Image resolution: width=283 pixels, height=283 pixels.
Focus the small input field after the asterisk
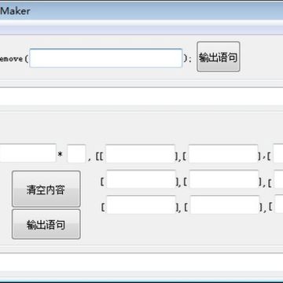tap(76, 153)
